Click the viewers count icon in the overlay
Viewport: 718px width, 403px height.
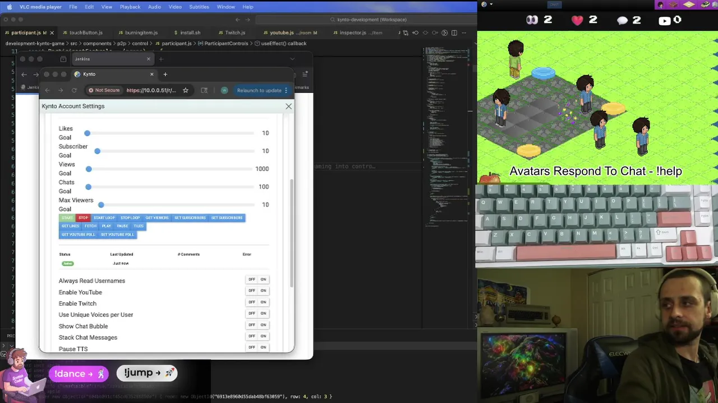pos(532,20)
